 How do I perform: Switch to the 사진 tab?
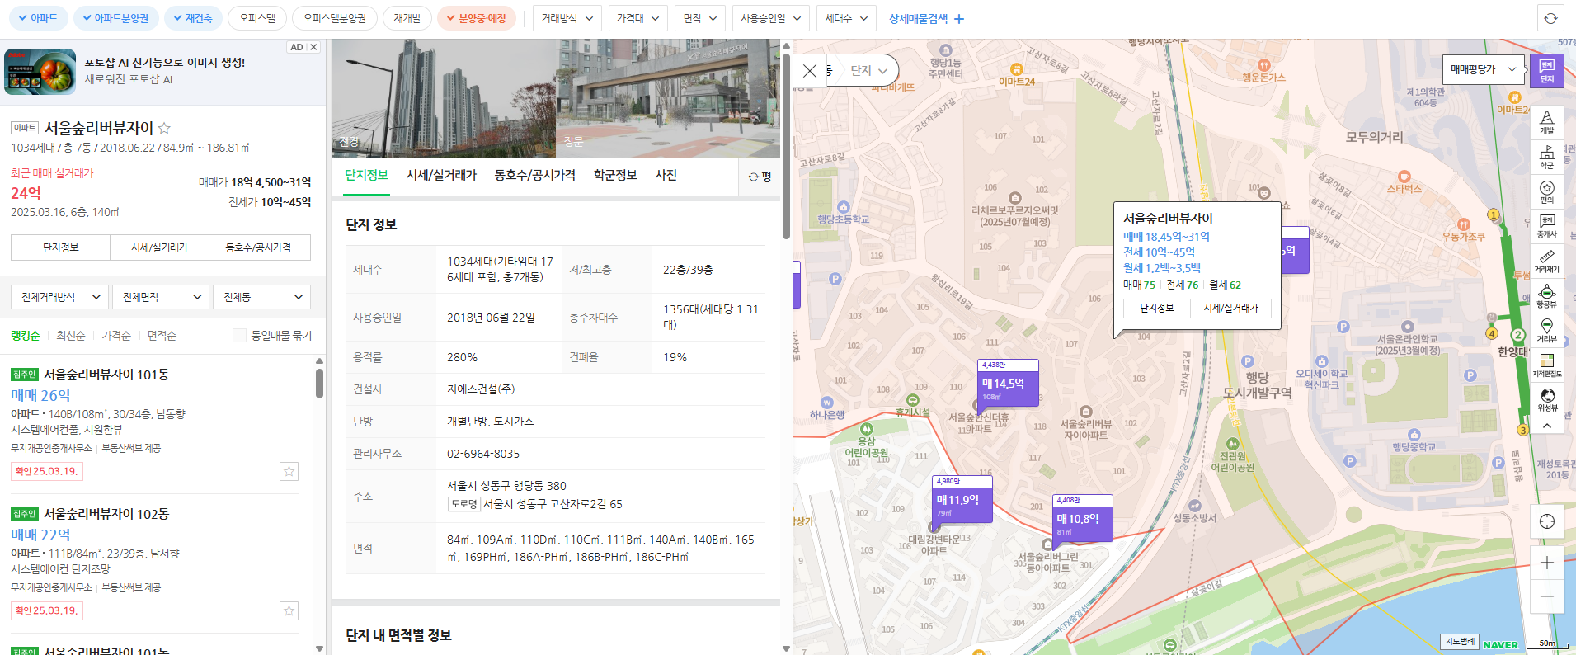(666, 175)
